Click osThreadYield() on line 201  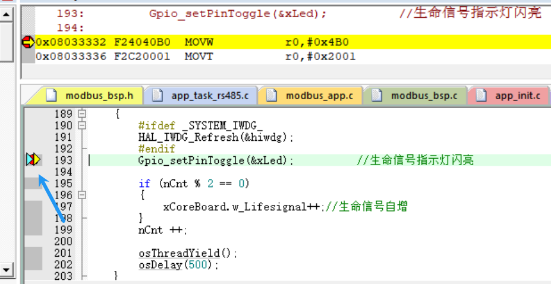tap(188, 253)
